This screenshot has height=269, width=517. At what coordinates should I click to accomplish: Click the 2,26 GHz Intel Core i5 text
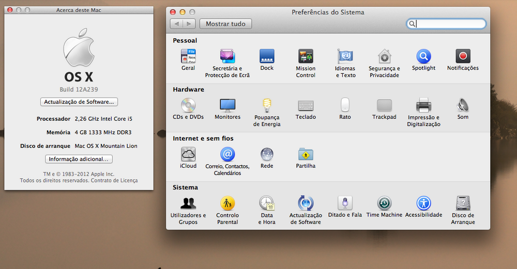pos(103,119)
